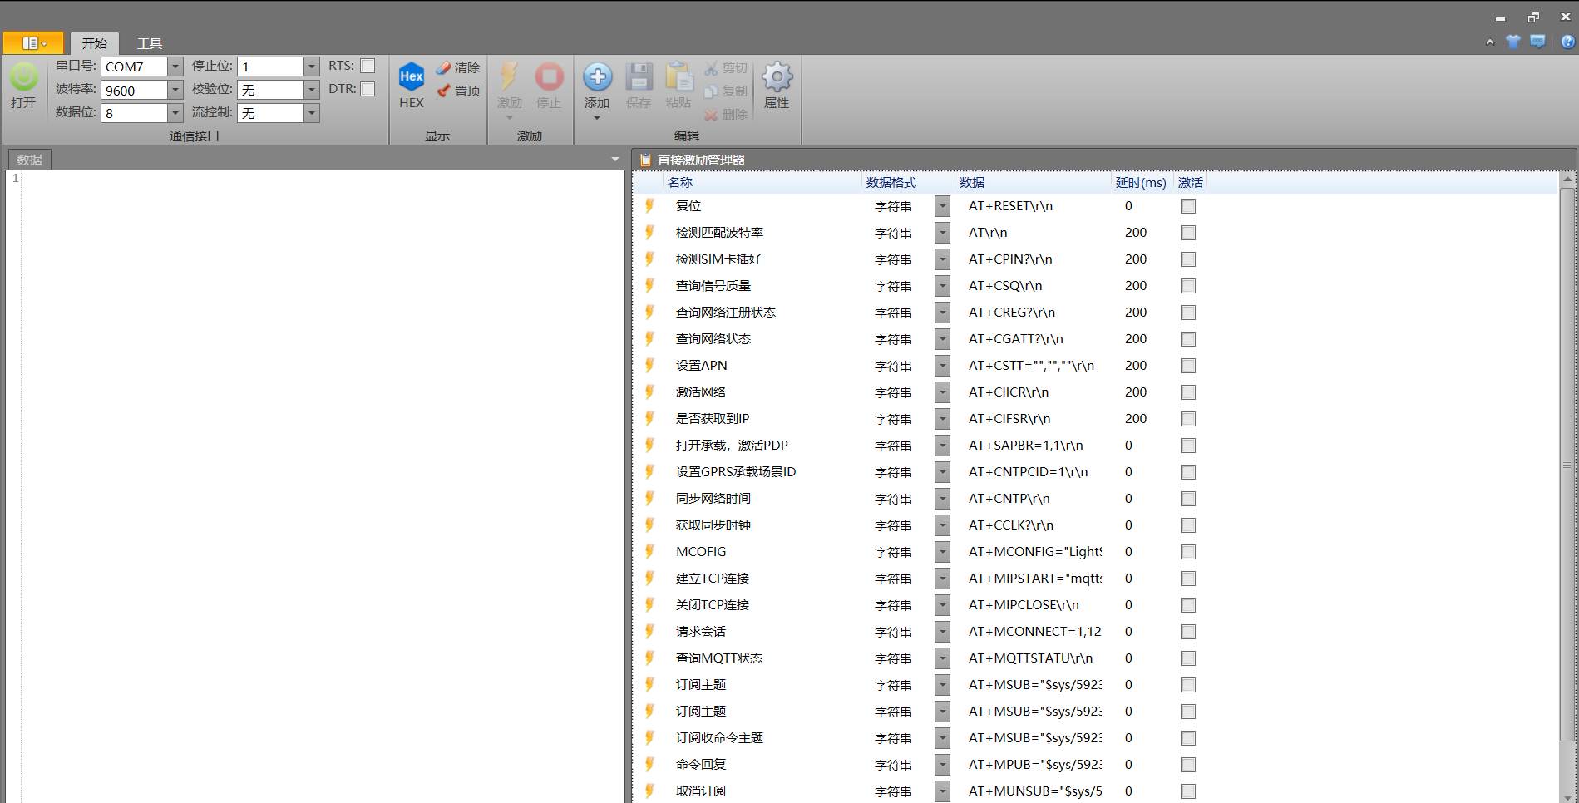Tick the activate checkbox for 获取同步时钟

pos(1188,525)
